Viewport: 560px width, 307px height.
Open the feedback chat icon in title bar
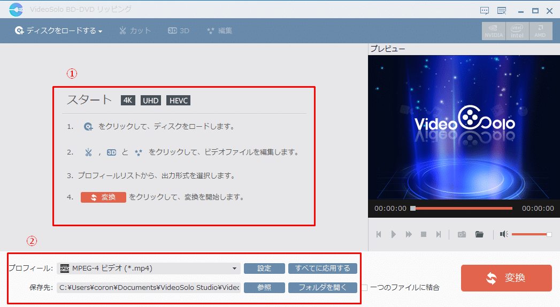tap(484, 11)
